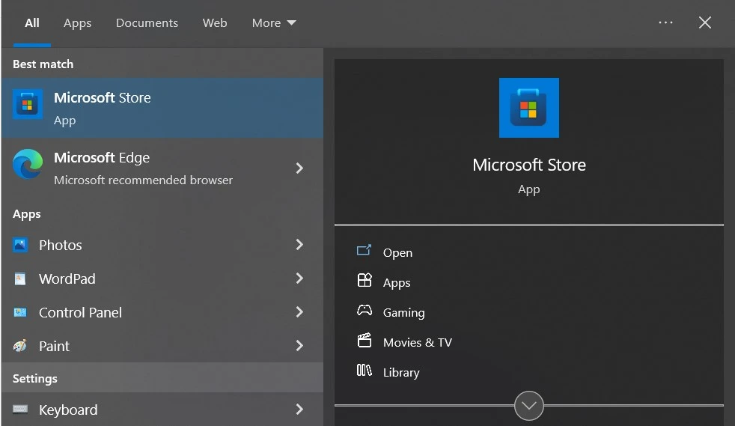Switch to the All tab
Screen dimensions: 735x426
pos(32,23)
